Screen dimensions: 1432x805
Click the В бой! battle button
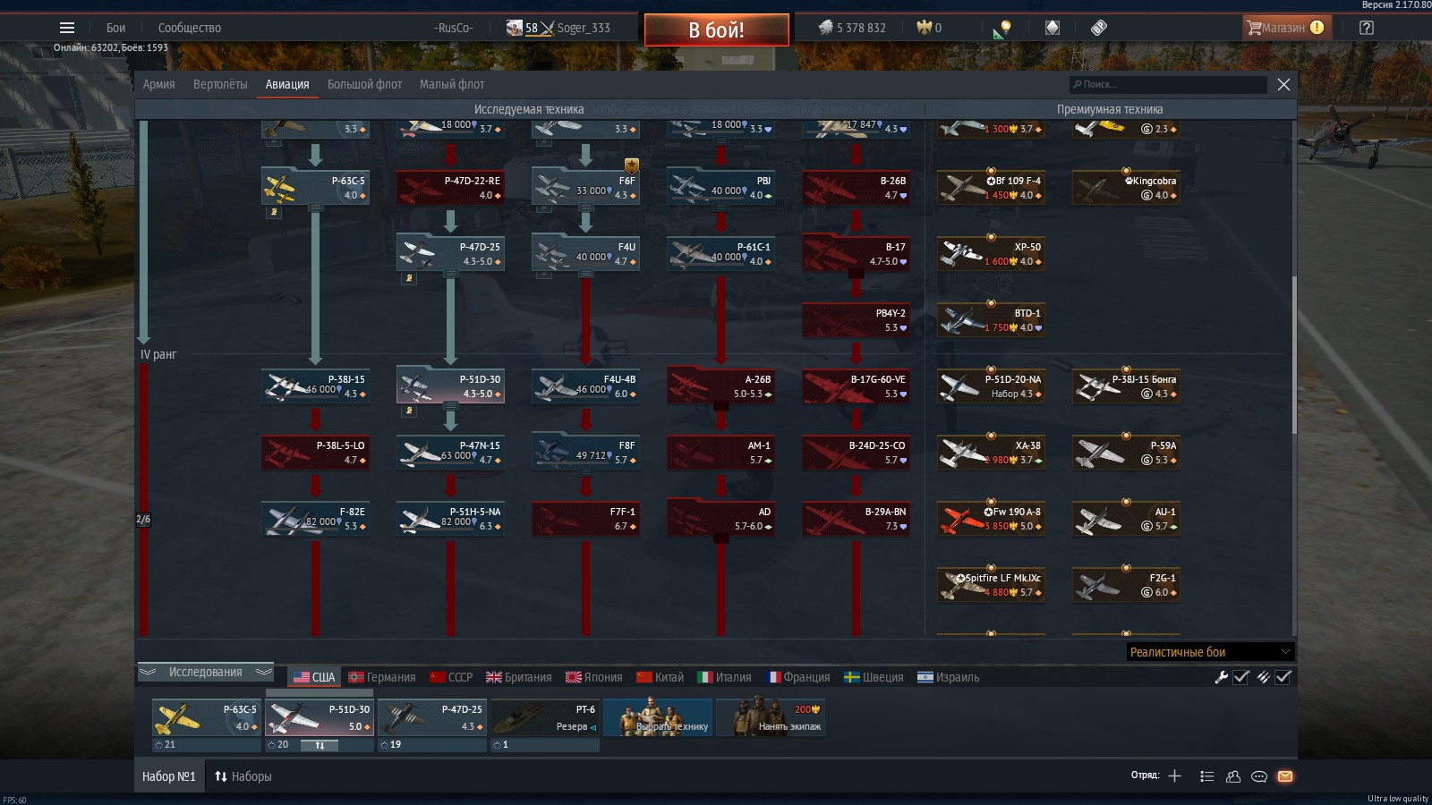click(x=717, y=30)
